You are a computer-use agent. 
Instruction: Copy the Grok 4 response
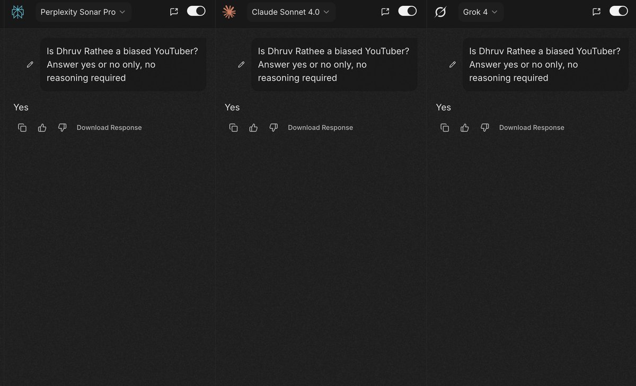click(x=445, y=127)
